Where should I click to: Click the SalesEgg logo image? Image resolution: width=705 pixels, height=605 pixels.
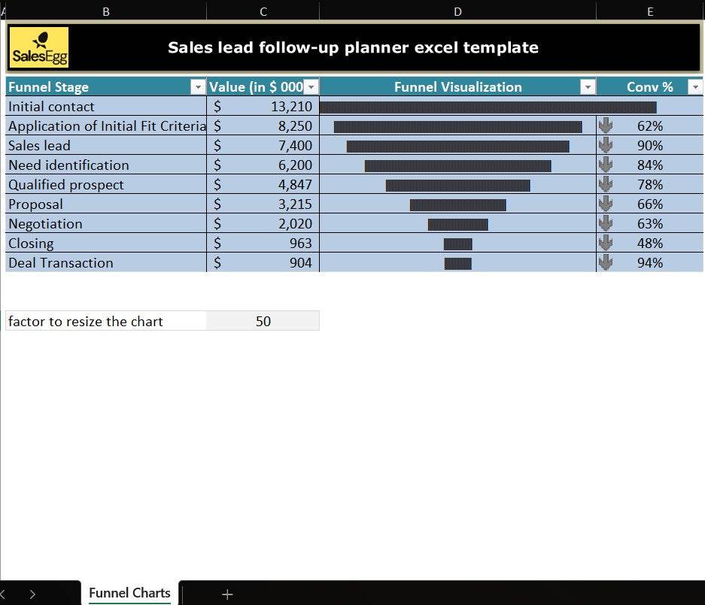click(40, 47)
